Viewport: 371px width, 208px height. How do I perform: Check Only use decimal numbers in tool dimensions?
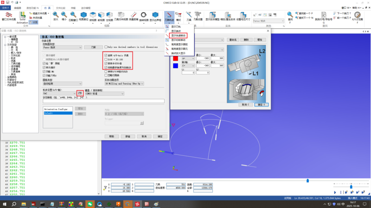pyautogui.click(x=106, y=47)
